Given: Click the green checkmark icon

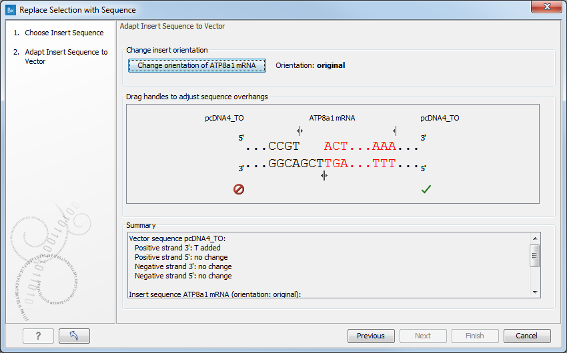Looking at the screenshot, I should point(426,189).
